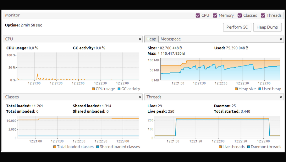Viewport: 286px width, 162px height.
Task: Click the orange Heap size legend swatch
Action: click(x=236, y=89)
